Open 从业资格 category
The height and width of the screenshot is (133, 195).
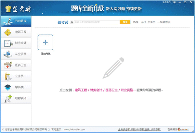click(16, 54)
